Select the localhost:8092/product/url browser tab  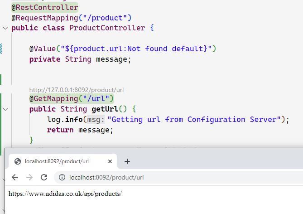57,161
